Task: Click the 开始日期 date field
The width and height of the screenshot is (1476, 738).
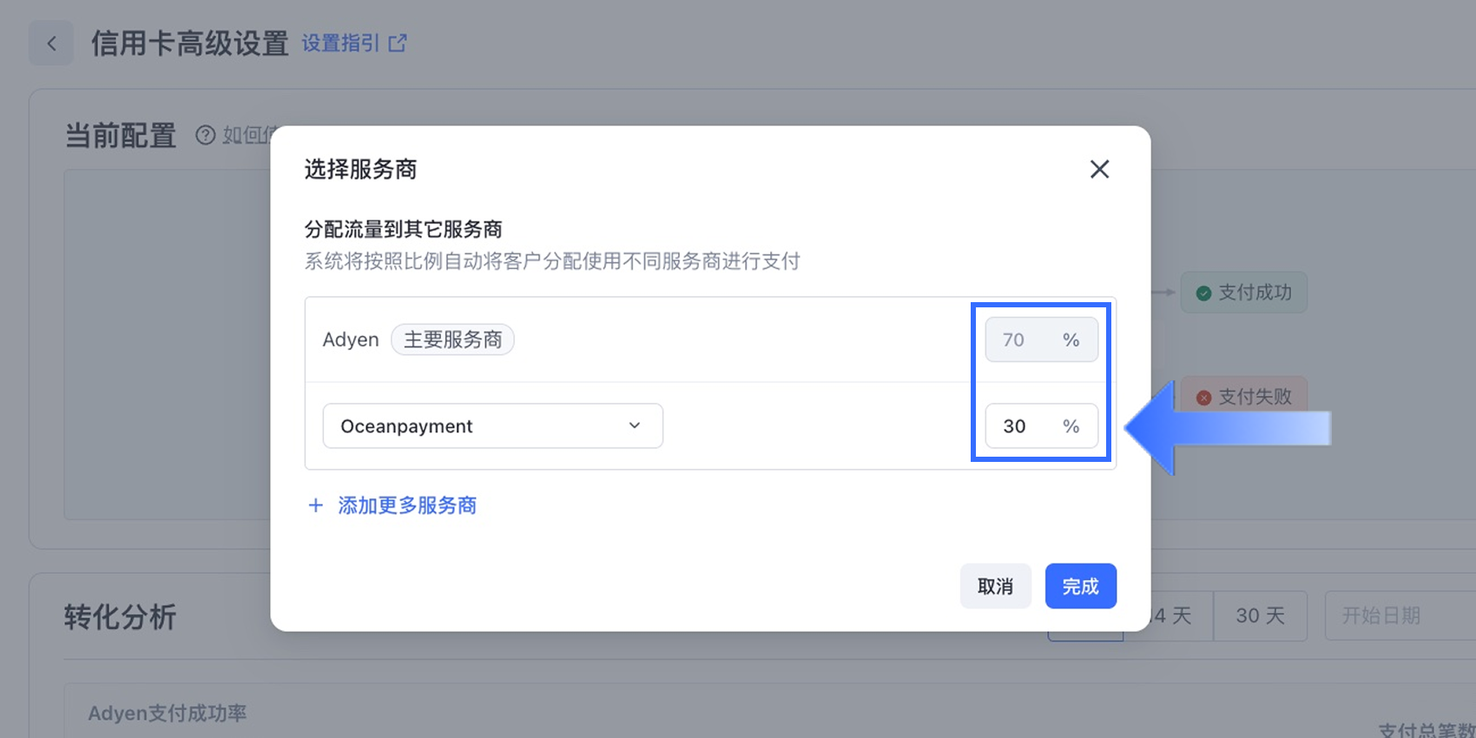Action: click(1400, 616)
